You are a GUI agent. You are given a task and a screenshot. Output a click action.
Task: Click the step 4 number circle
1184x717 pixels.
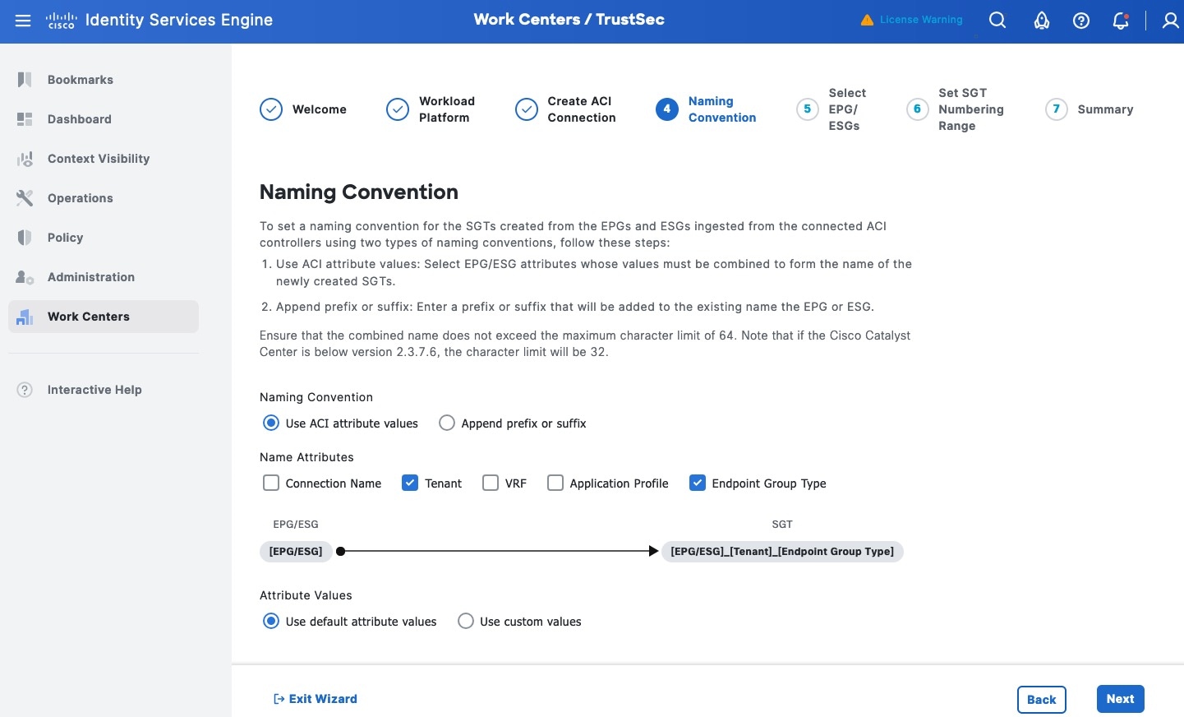coord(667,109)
